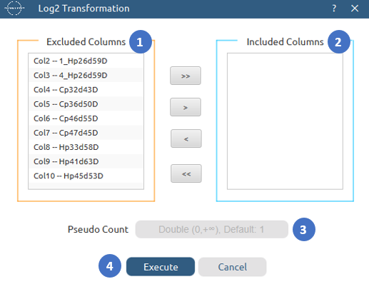Move selected column back with < button
Screen dimensions: 369x294
click(186, 138)
